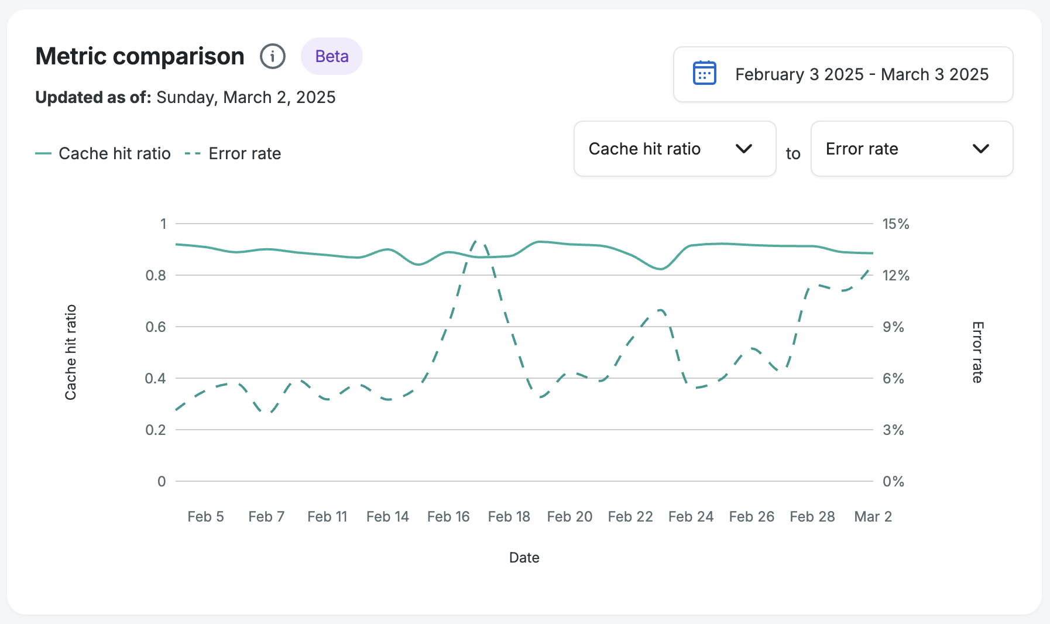Viewport: 1050px width, 624px height.
Task: Open the Error rate metric dropdown
Action: click(911, 149)
